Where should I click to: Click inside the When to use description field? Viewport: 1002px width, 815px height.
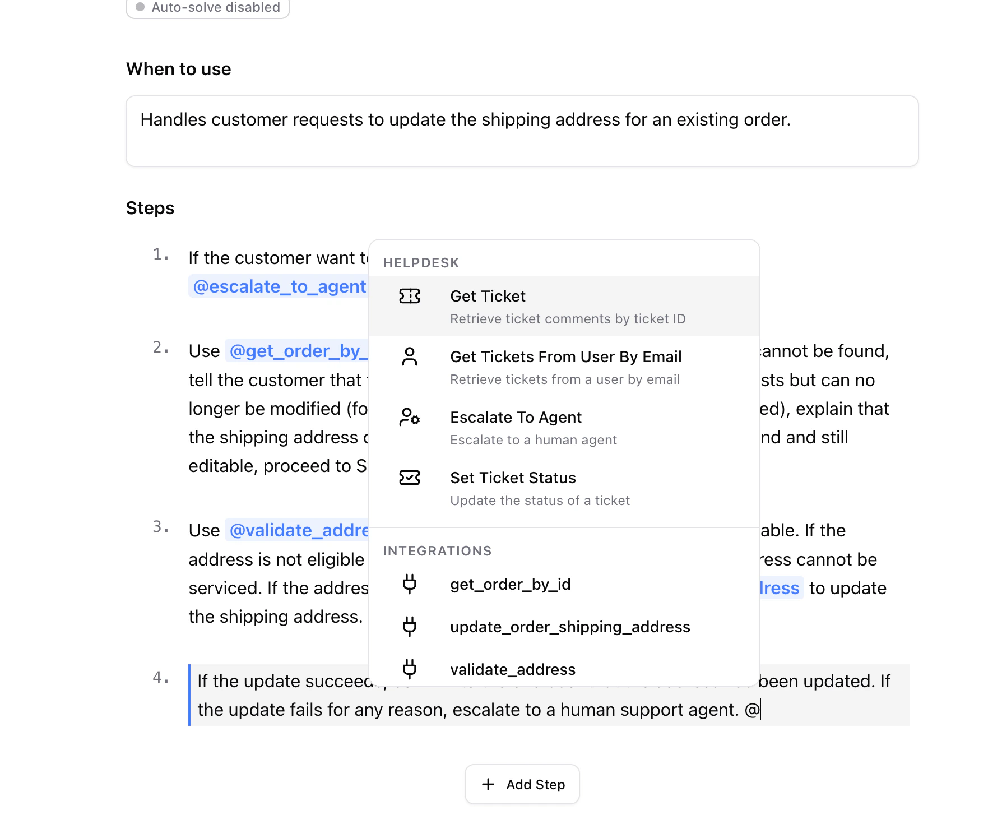pyautogui.click(x=465, y=119)
